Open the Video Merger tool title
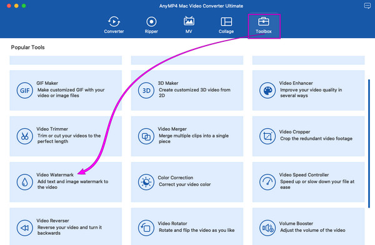 [x=172, y=129]
